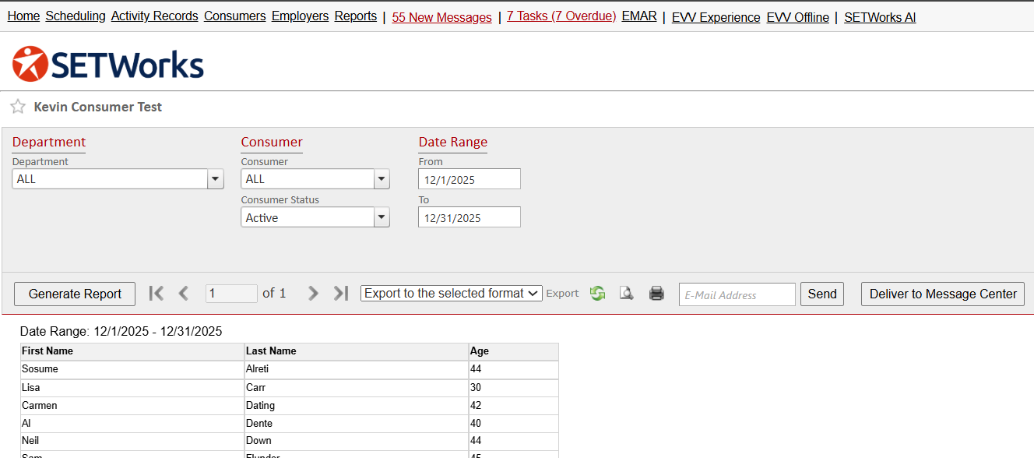Viewport: 1034px width, 458px height.
Task: Click the SETWorks logo
Action: pyautogui.click(x=108, y=64)
